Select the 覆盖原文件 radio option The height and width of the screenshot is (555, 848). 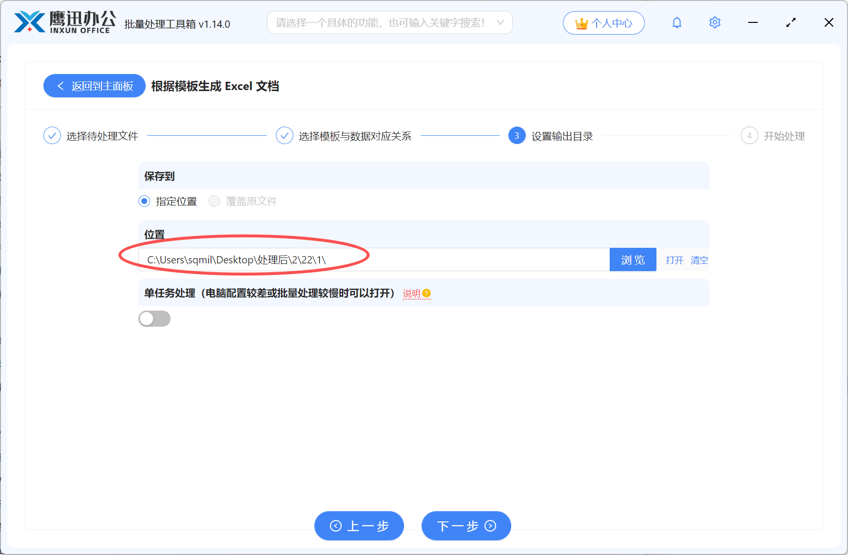(x=214, y=201)
